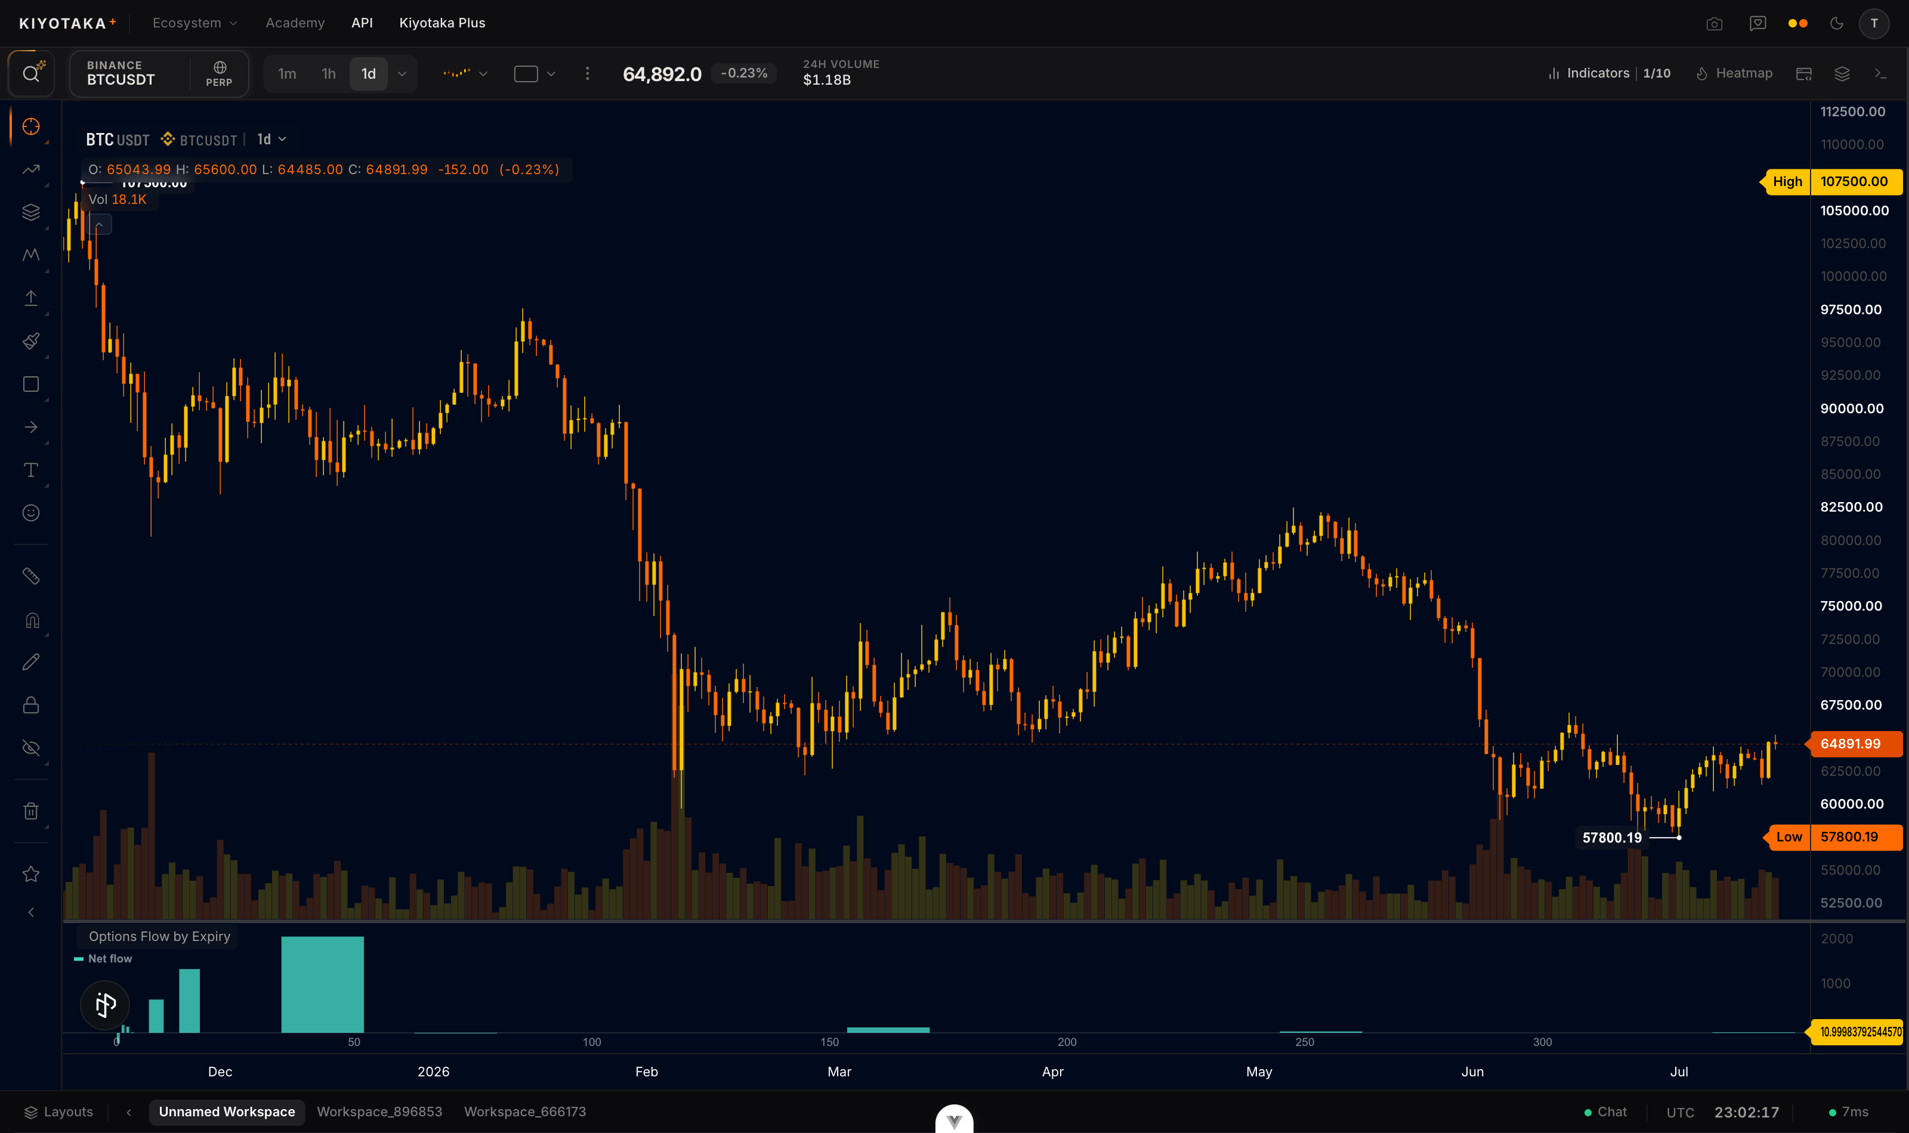
Task: Open the Layouts button
Action: click(59, 1112)
